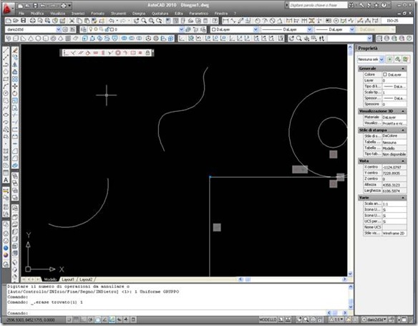Screen dimensions: 418x326
Task: Select the Sphere tool in modeling toolbar
Action: coord(38,39)
